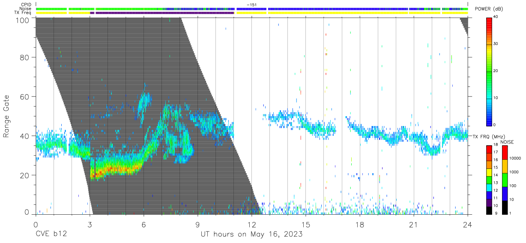
Task: Click the 9 MHz frequency scale label
Action: (496, 213)
